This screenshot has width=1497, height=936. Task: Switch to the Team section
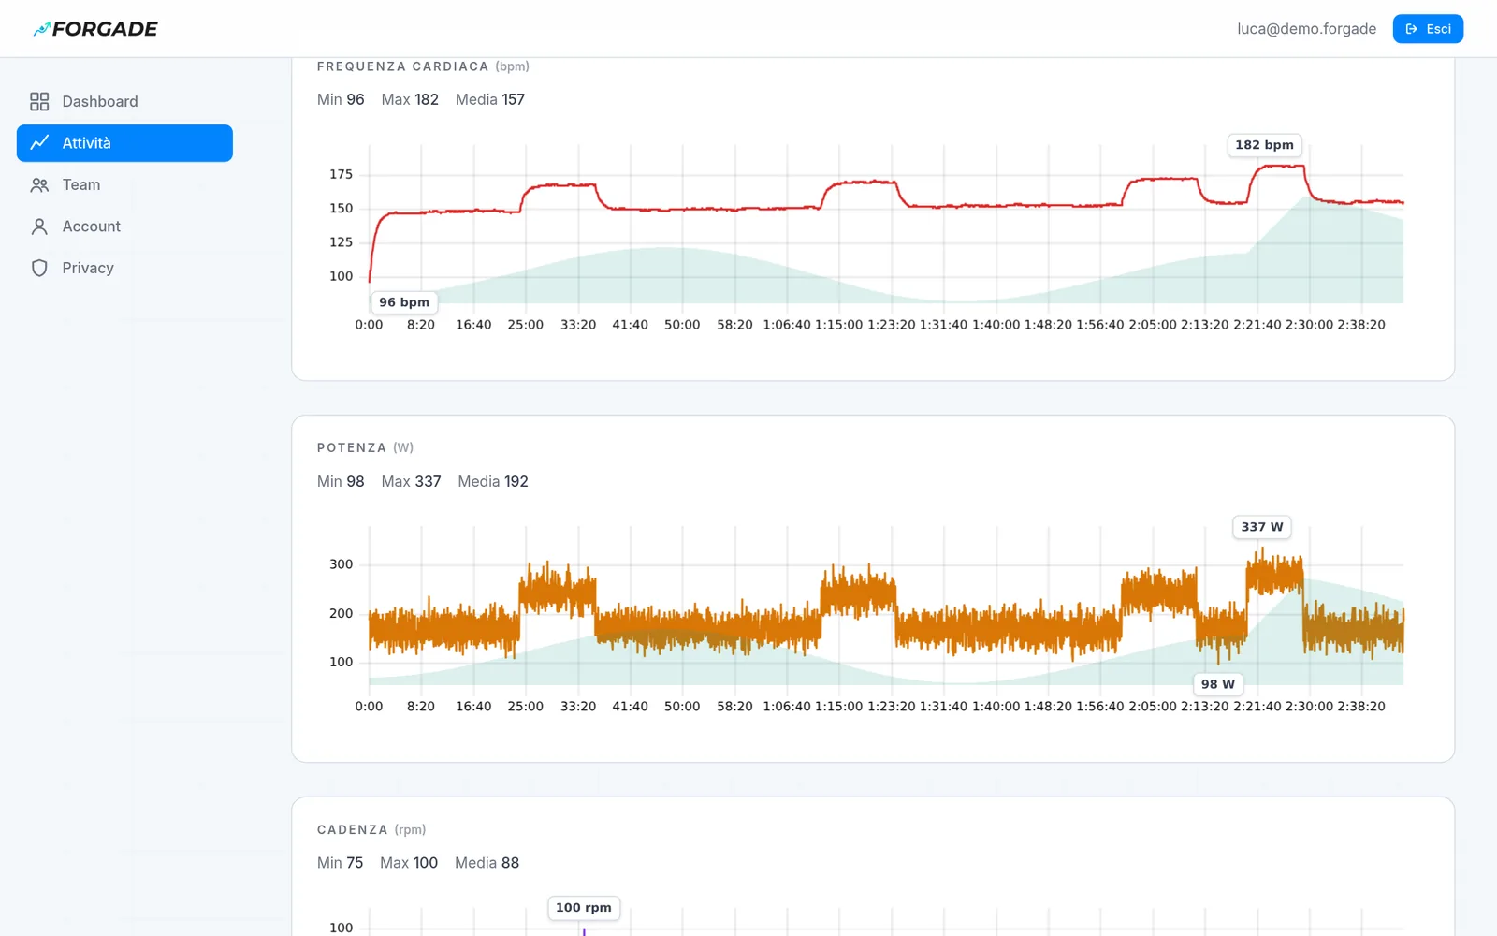click(x=124, y=185)
